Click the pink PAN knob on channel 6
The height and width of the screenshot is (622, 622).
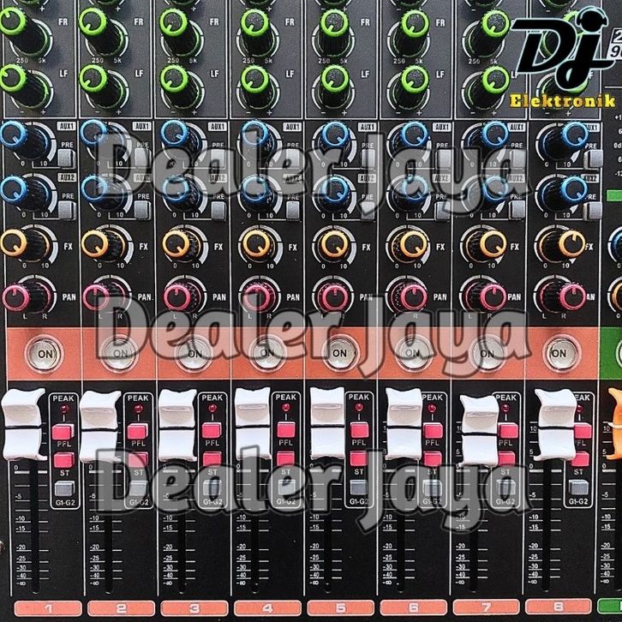coord(411,296)
